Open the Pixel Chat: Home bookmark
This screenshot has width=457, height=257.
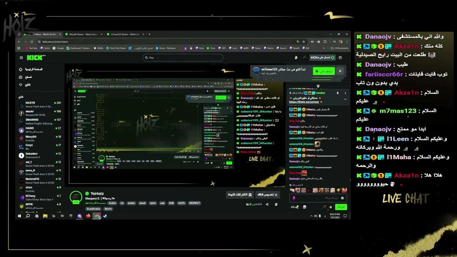coord(116,48)
